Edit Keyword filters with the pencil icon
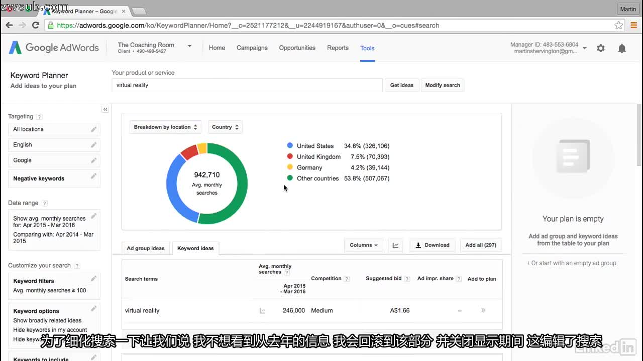The height and width of the screenshot is (361, 643). tap(93, 279)
